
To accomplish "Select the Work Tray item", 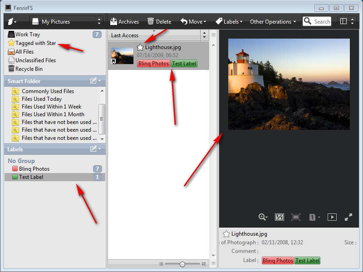I will click(28, 35).
